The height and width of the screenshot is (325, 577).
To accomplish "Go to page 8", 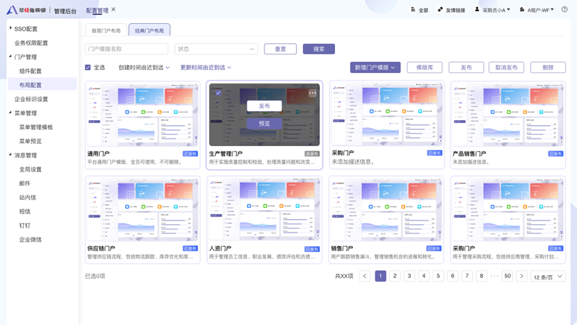I will 481,276.
